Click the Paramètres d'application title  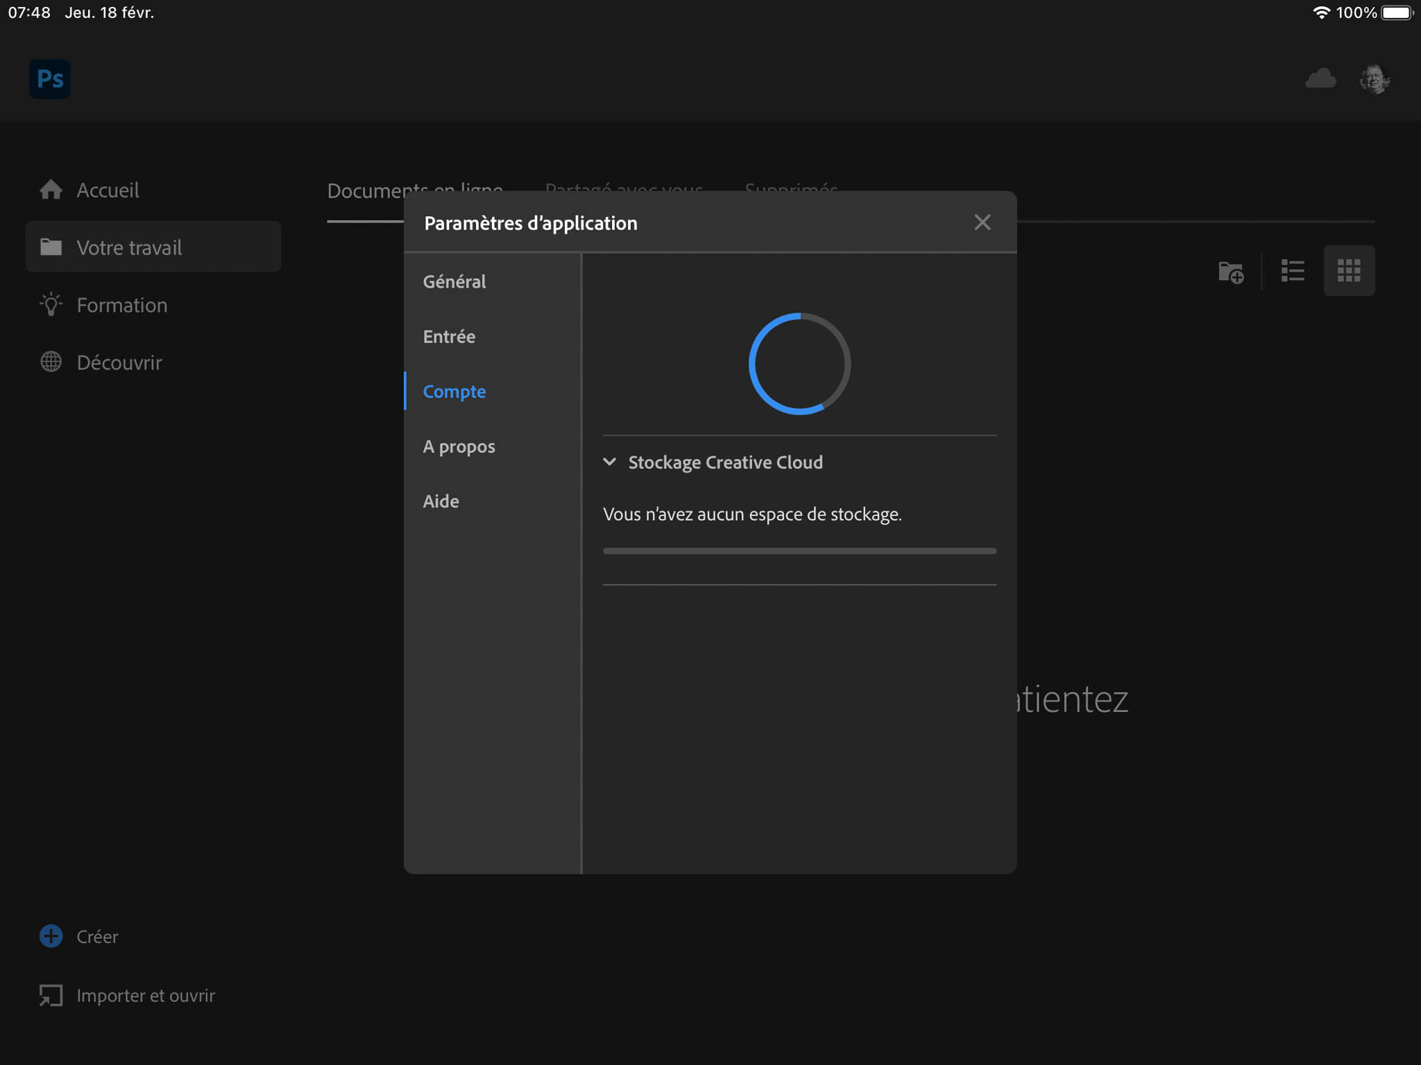[x=531, y=223]
